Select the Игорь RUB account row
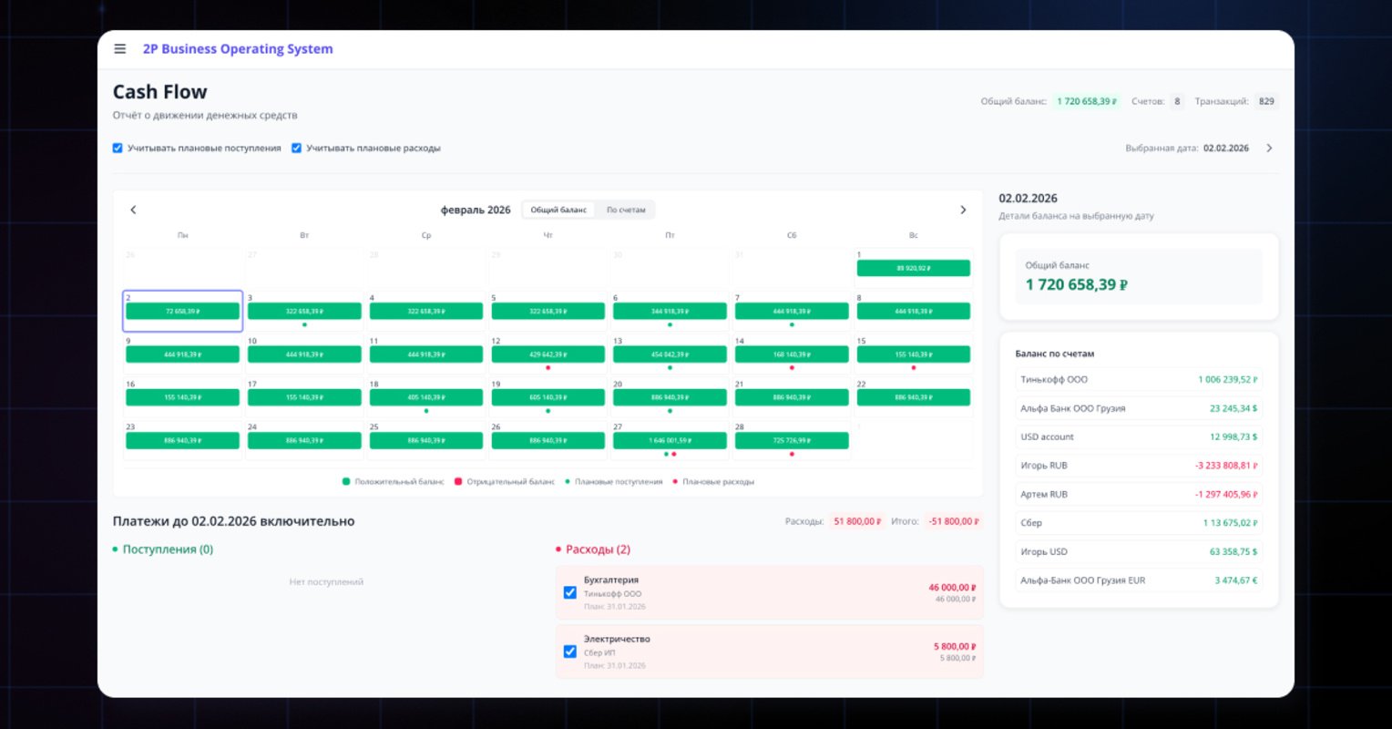Image resolution: width=1392 pixels, height=729 pixels. click(x=1139, y=466)
